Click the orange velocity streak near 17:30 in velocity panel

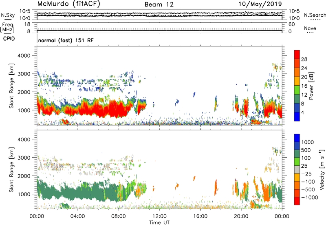pos(216,188)
